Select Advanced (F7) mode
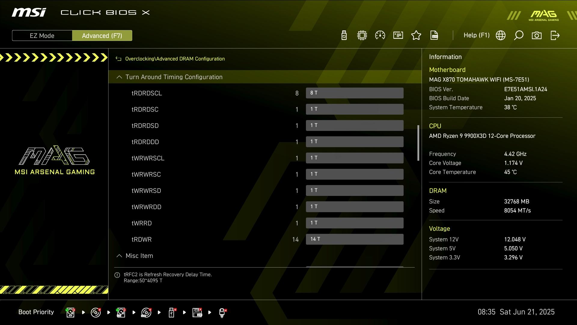This screenshot has height=325, width=577. [x=102, y=36]
